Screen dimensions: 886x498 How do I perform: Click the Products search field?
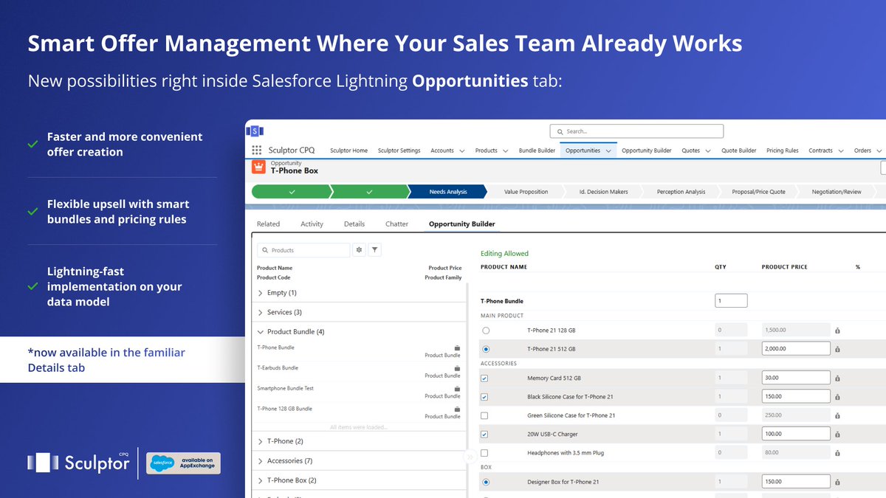pyautogui.click(x=303, y=250)
